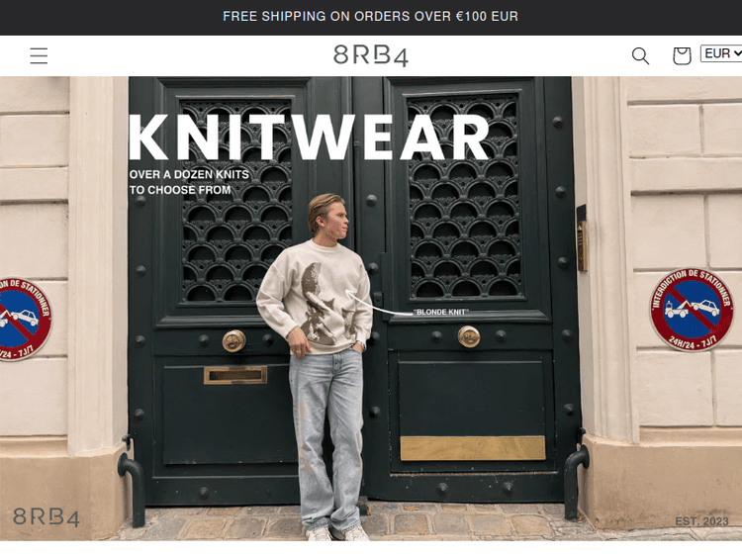Open the shopping cart bag icon
The height and width of the screenshot is (557, 742).
(x=682, y=55)
